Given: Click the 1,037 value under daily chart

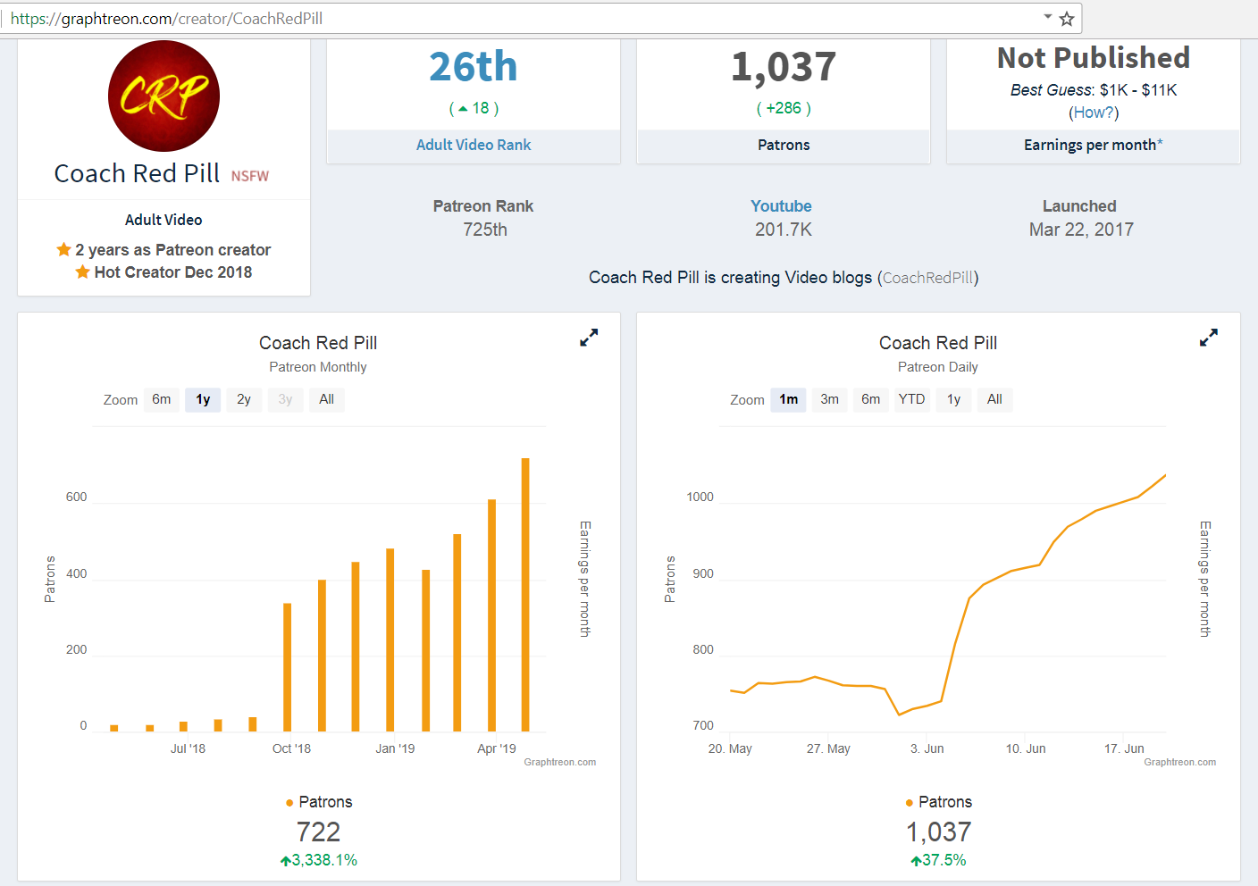Looking at the screenshot, I should point(939,832).
